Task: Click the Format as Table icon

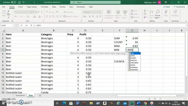Action: [x=118, y=14]
